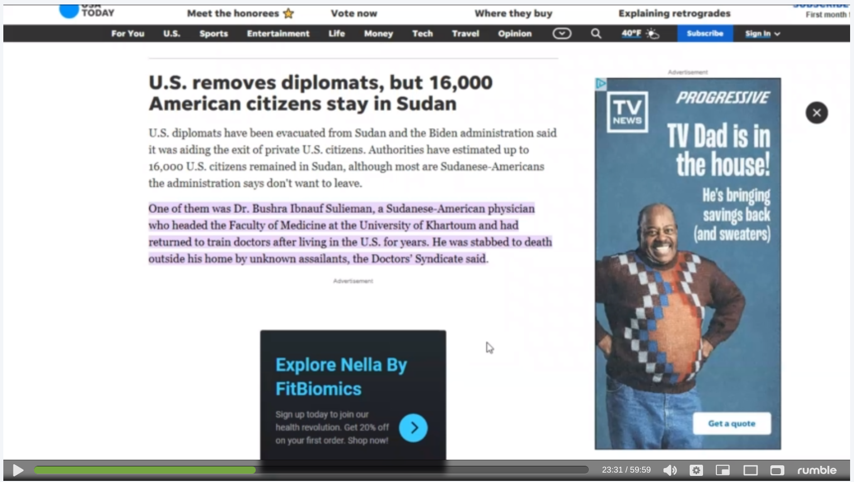Expand the Sign In dropdown
This screenshot has height=482, width=854.
763,33
